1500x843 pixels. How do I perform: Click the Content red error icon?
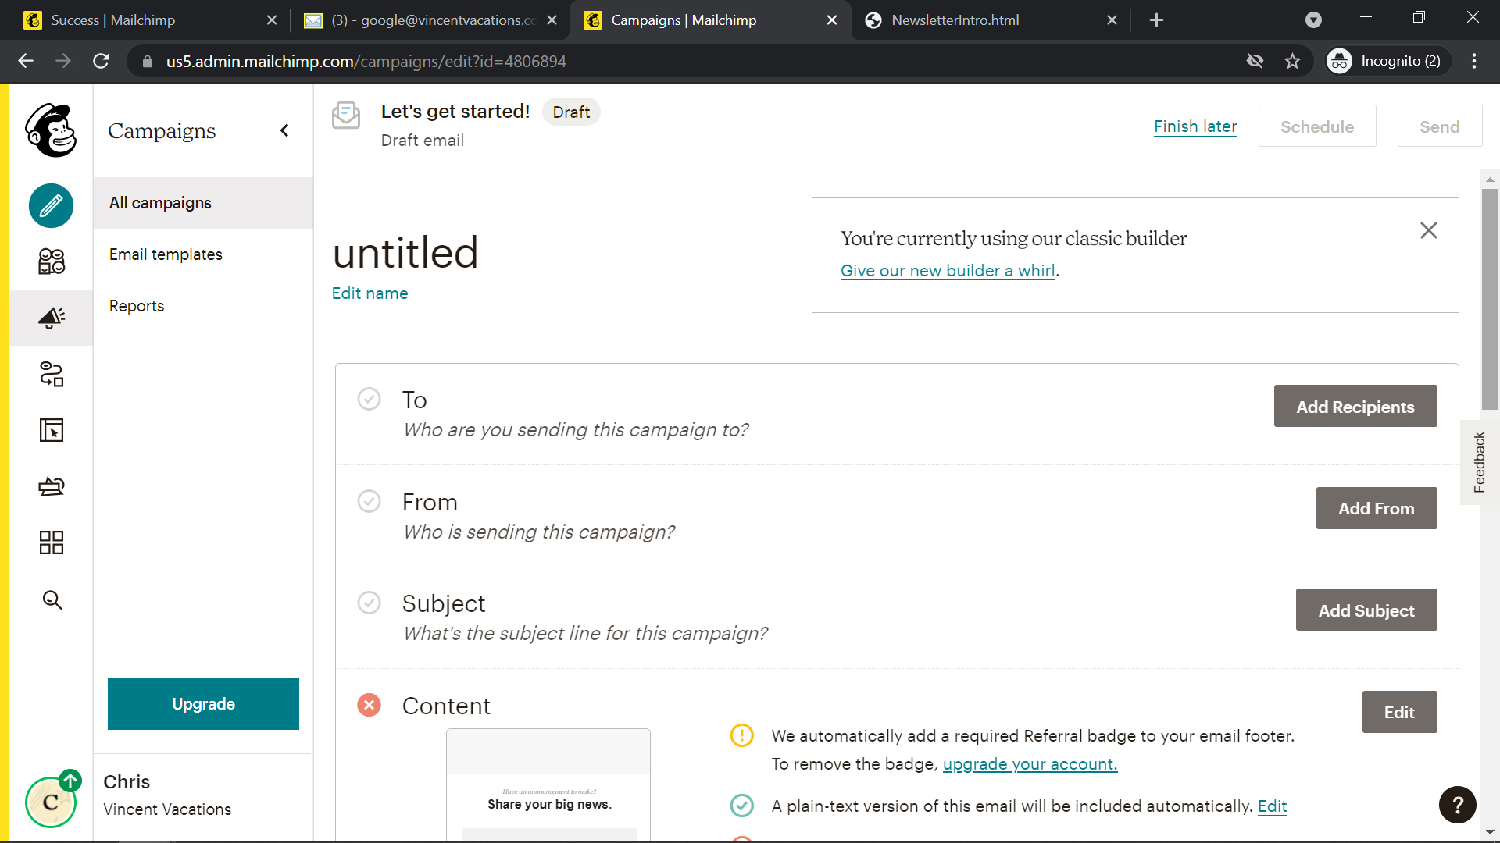(369, 705)
